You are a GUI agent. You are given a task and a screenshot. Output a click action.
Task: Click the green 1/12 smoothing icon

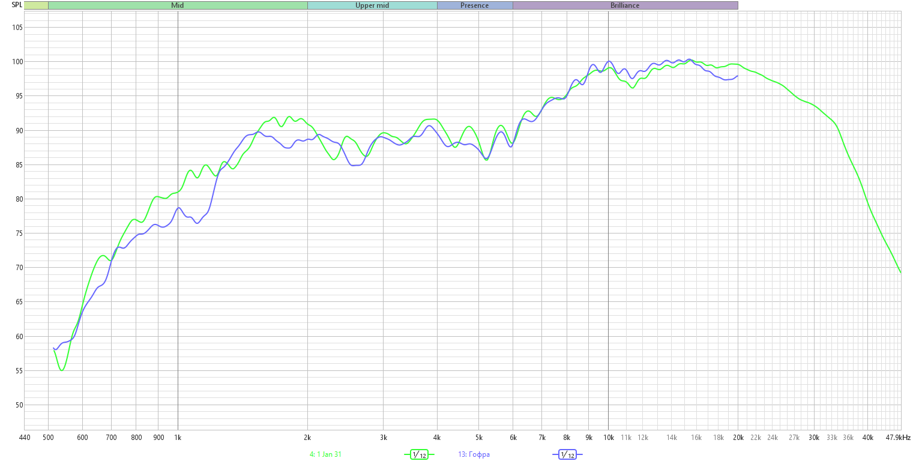419,454
